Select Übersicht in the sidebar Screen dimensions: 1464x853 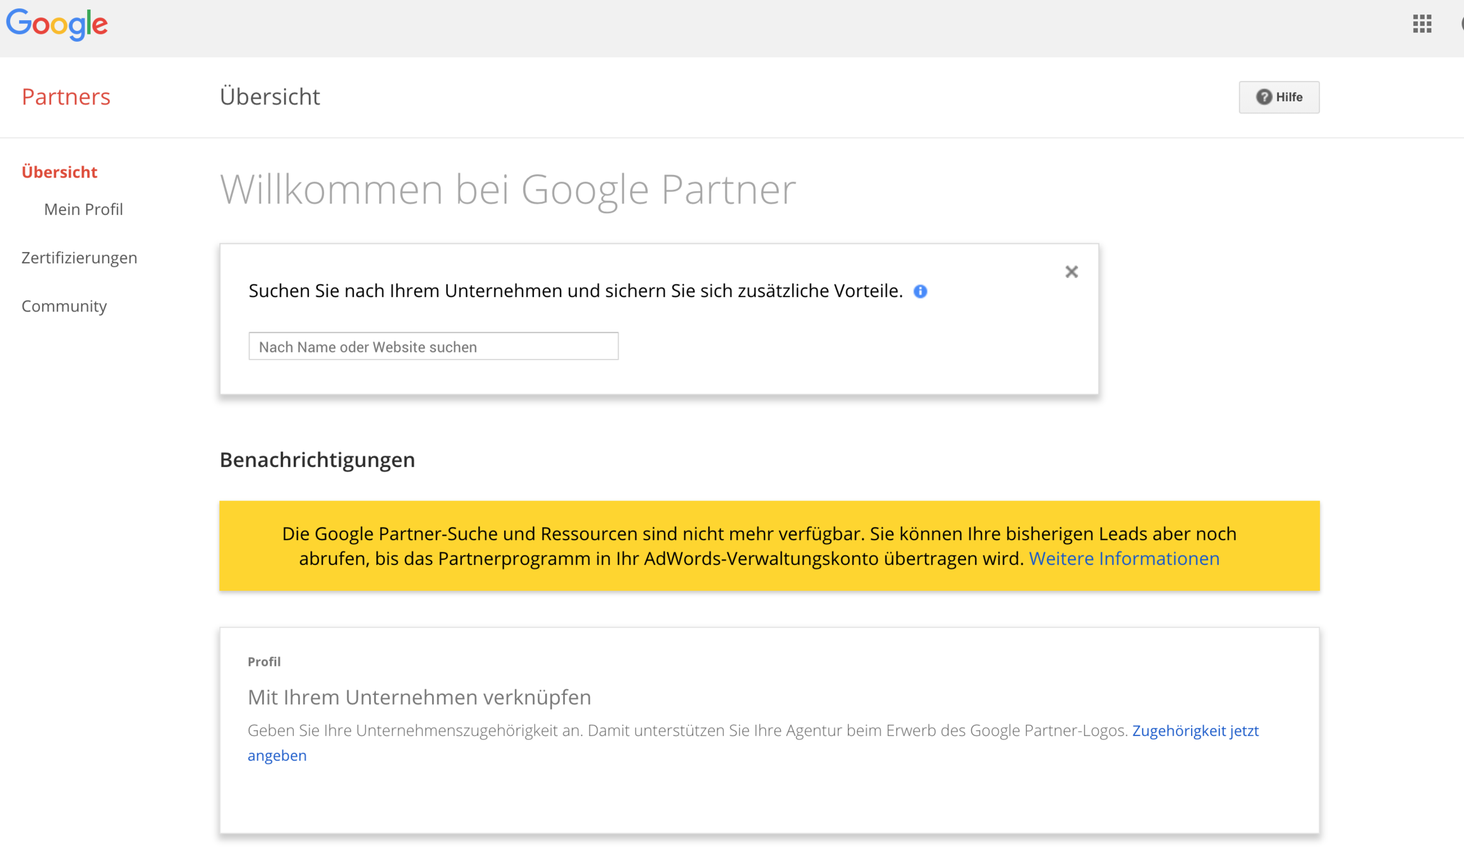pos(59,172)
